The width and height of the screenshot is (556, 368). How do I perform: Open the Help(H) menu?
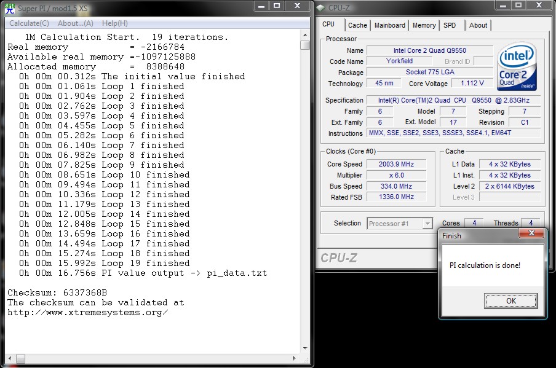(x=114, y=23)
